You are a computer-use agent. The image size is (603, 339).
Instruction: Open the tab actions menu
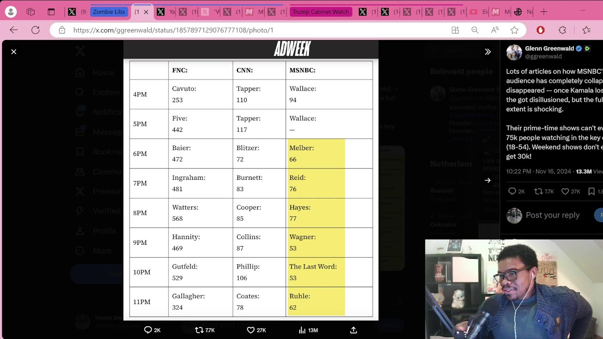click(x=51, y=12)
